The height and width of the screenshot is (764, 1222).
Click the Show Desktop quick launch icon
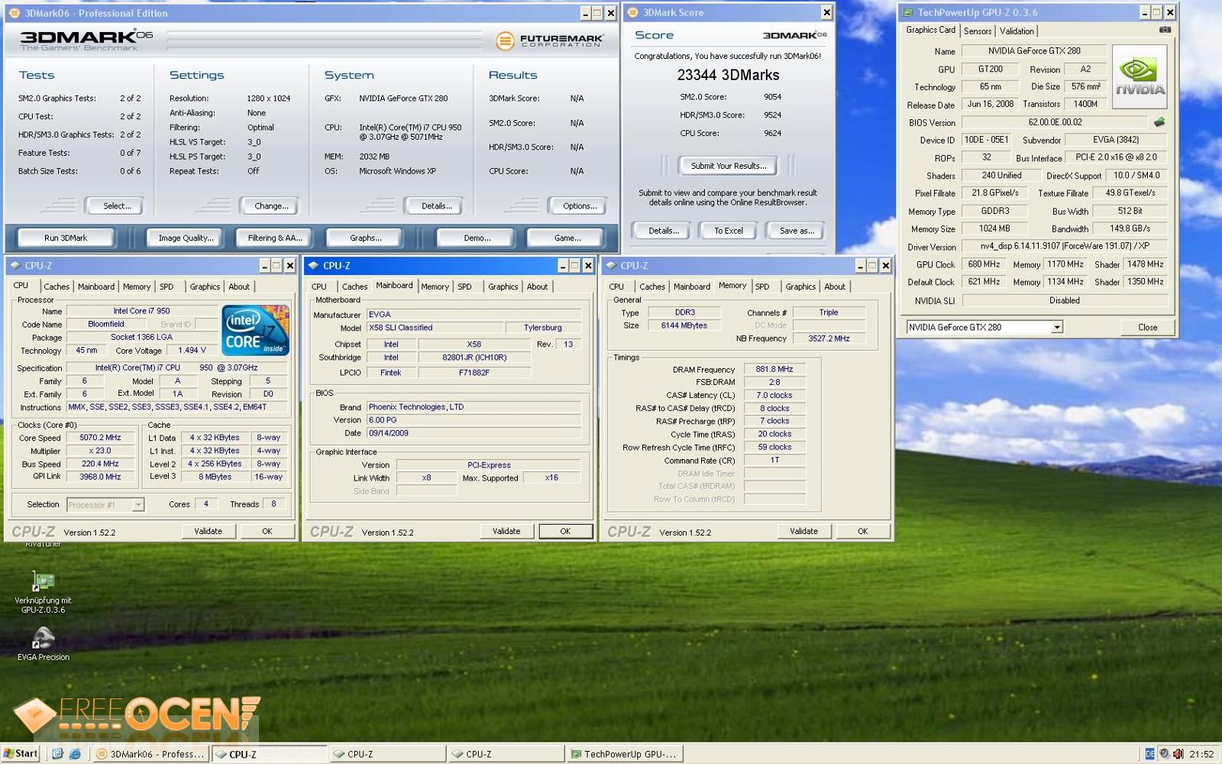coord(57,754)
